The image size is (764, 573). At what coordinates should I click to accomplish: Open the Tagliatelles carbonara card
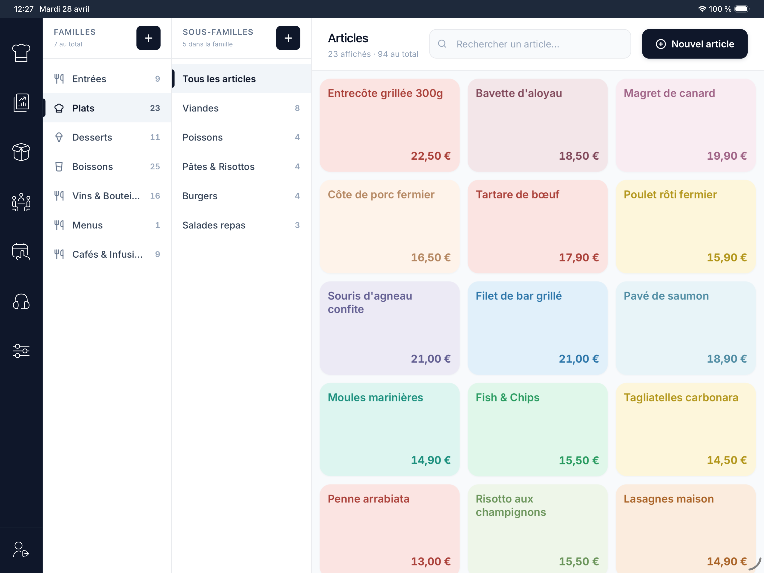(686, 429)
